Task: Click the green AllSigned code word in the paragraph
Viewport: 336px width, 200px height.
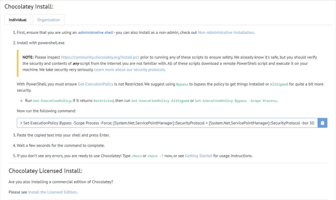Action: point(279,84)
